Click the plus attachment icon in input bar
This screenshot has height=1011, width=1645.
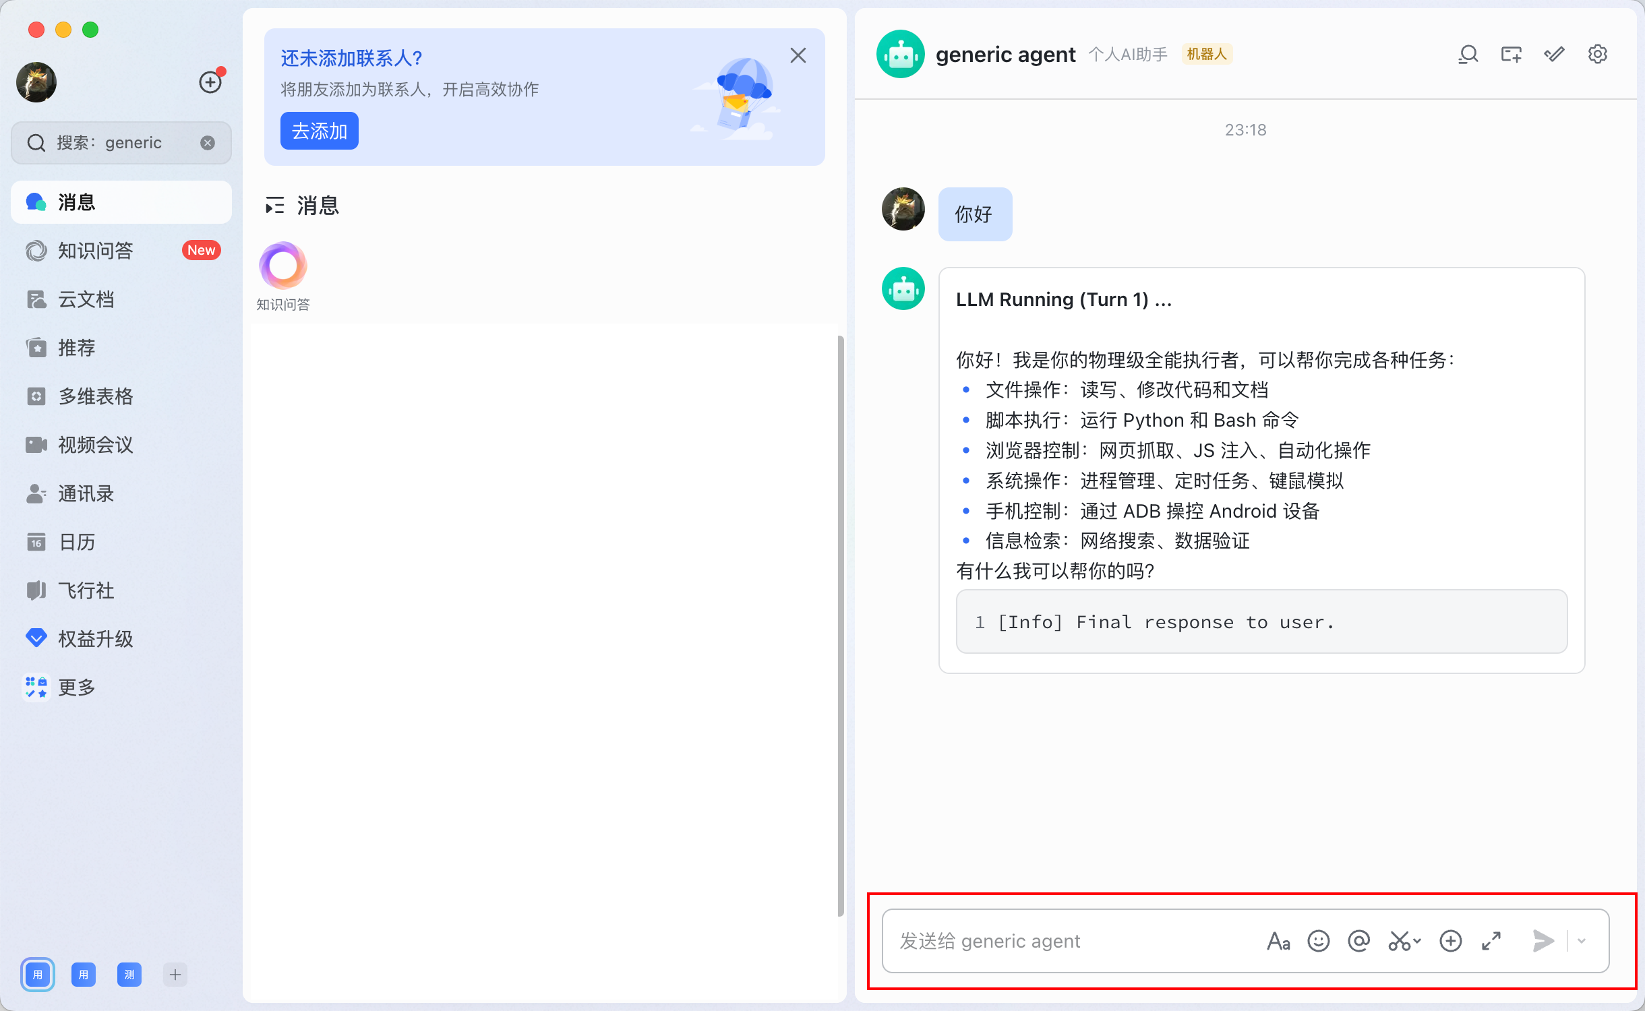(x=1450, y=941)
